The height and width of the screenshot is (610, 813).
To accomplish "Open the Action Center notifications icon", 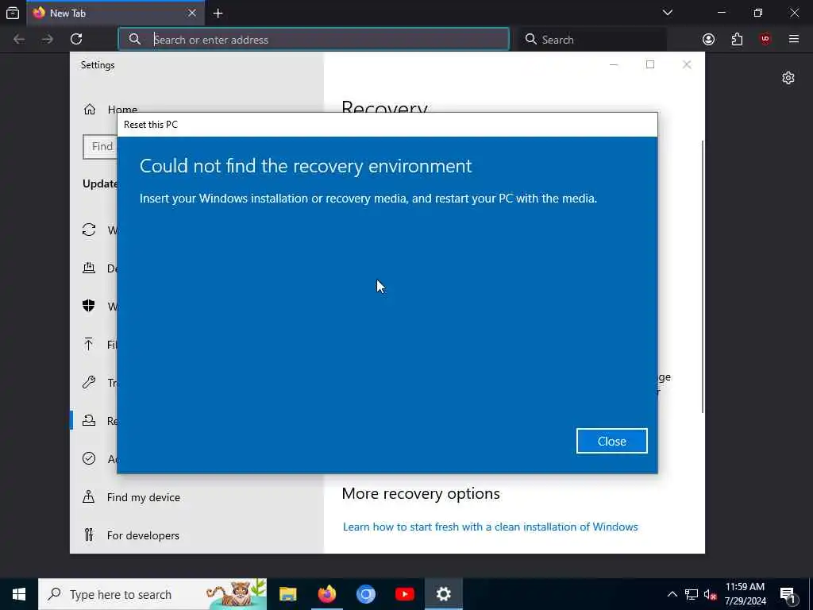I will [x=788, y=594].
